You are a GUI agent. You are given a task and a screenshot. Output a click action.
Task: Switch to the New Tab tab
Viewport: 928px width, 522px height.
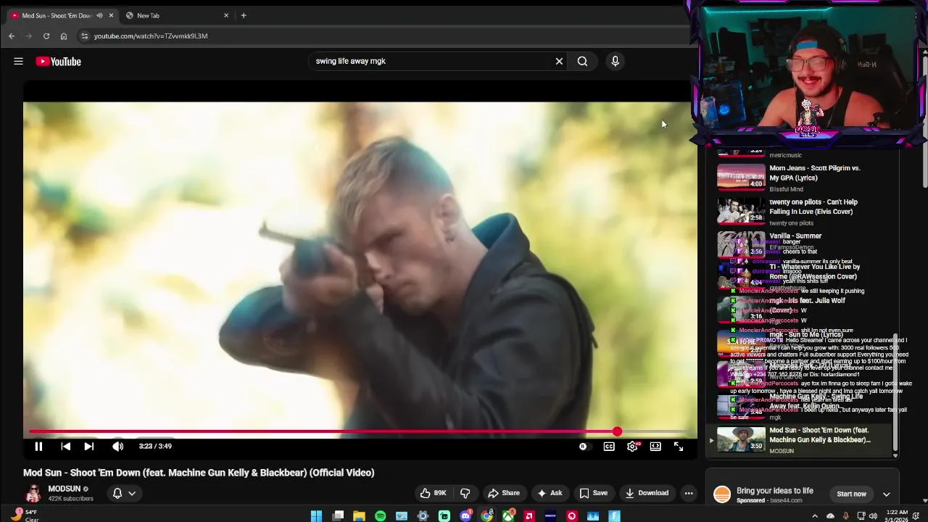[174, 15]
